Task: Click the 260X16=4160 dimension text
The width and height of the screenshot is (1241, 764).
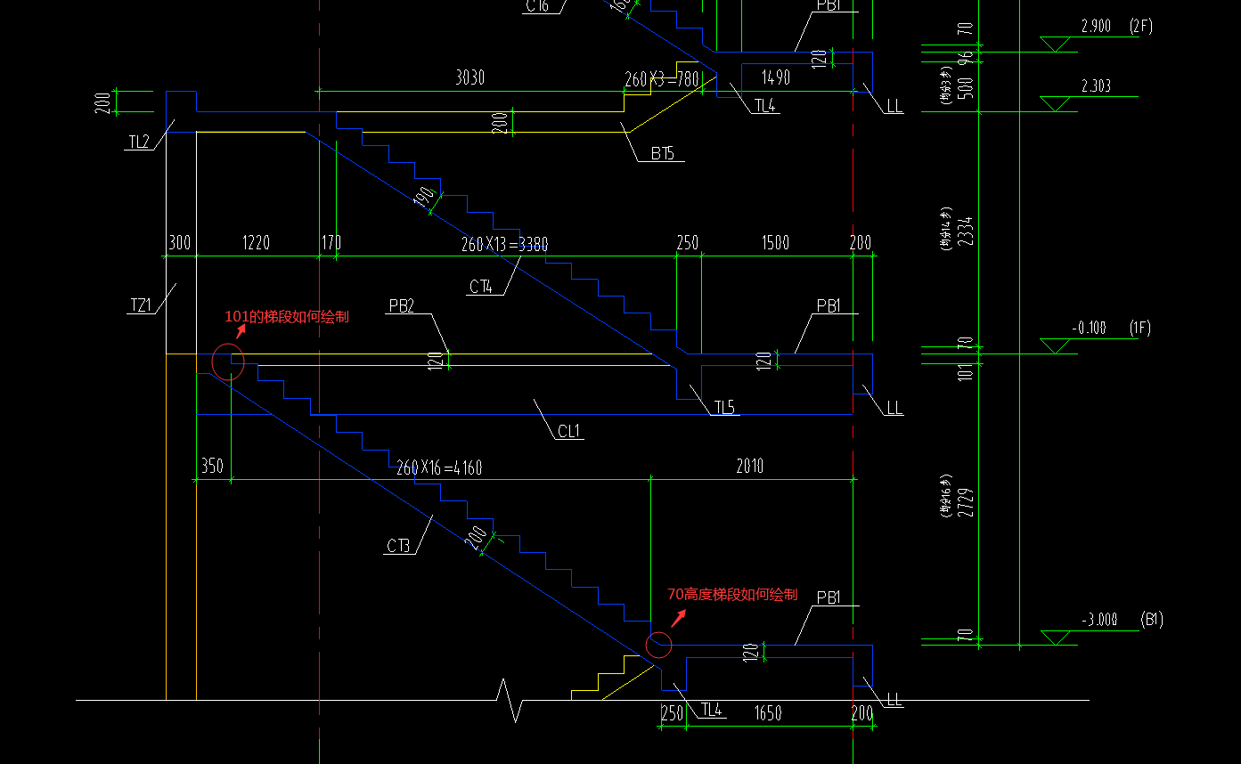Action: (439, 467)
